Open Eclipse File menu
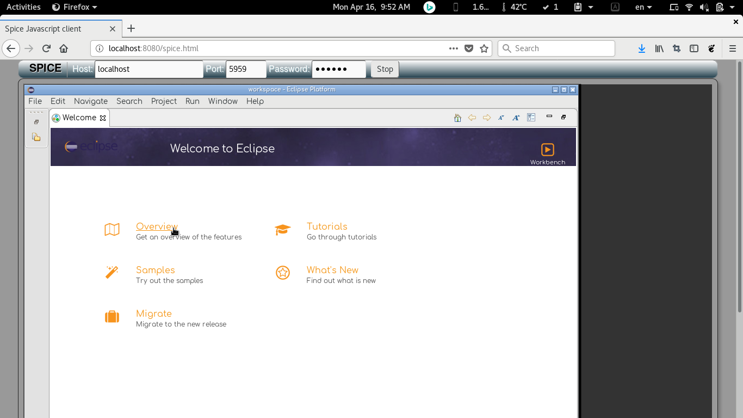Screen dimensions: 743x418 click(x=35, y=101)
